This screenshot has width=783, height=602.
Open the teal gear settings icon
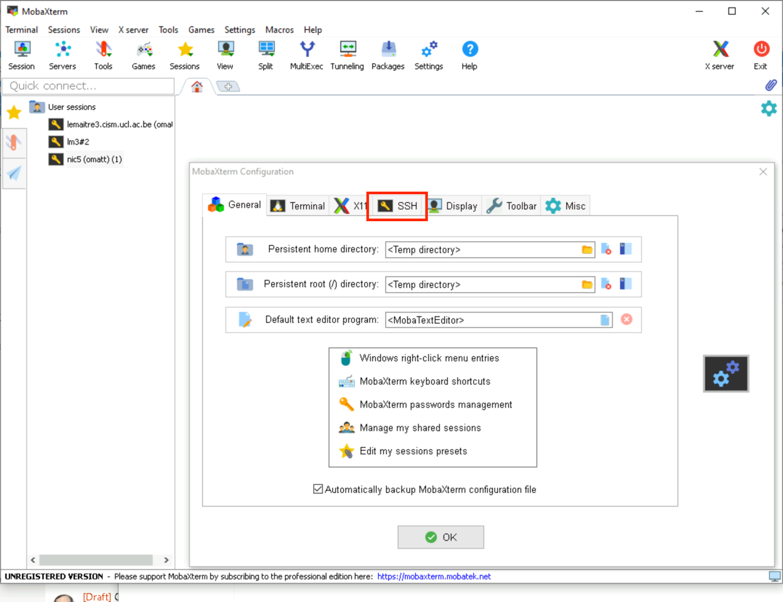pyautogui.click(x=769, y=108)
